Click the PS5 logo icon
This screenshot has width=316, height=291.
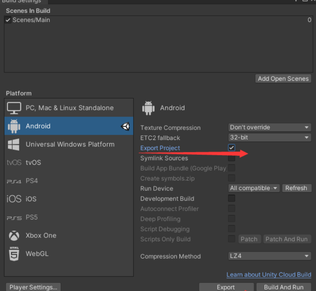(x=14, y=218)
